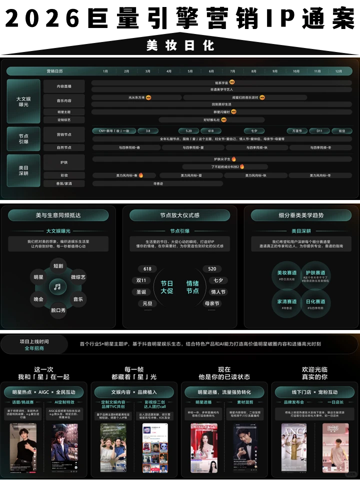The height and width of the screenshot is (480, 360).
Task: Click the 情人节 tag
Action: point(218,292)
